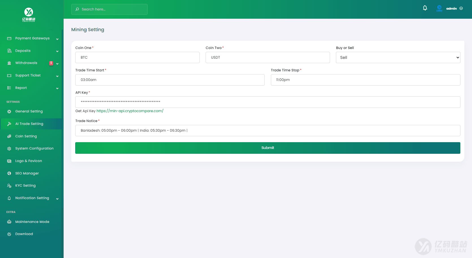472x258 pixels.
Task: Click the notification bell icon
Action: click(x=425, y=8)
